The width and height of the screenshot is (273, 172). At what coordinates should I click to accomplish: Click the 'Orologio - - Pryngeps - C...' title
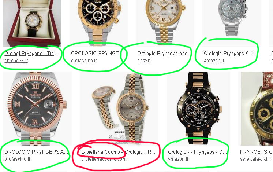[x=198, y=152]
